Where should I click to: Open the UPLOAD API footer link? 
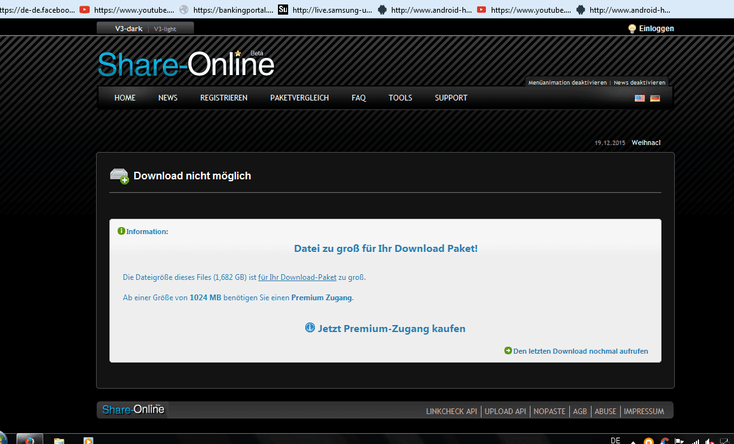(506, 411)
